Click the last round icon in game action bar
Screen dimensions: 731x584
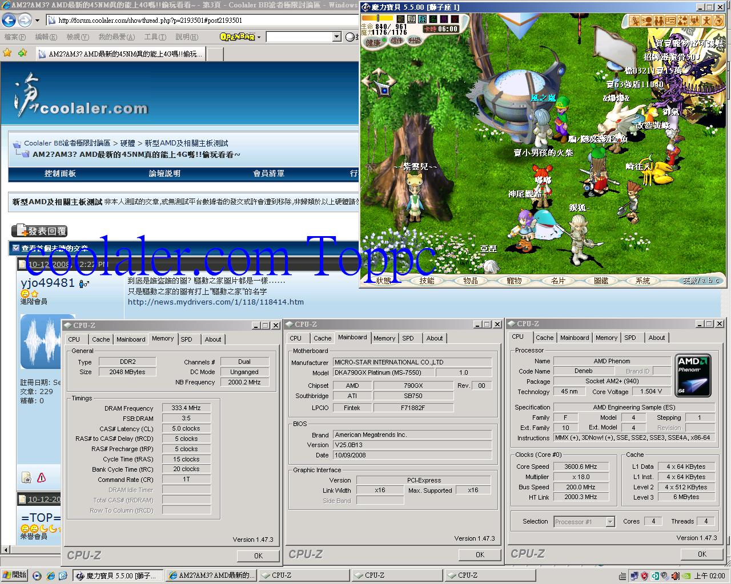pyautogui.click(x=718, y=21)
